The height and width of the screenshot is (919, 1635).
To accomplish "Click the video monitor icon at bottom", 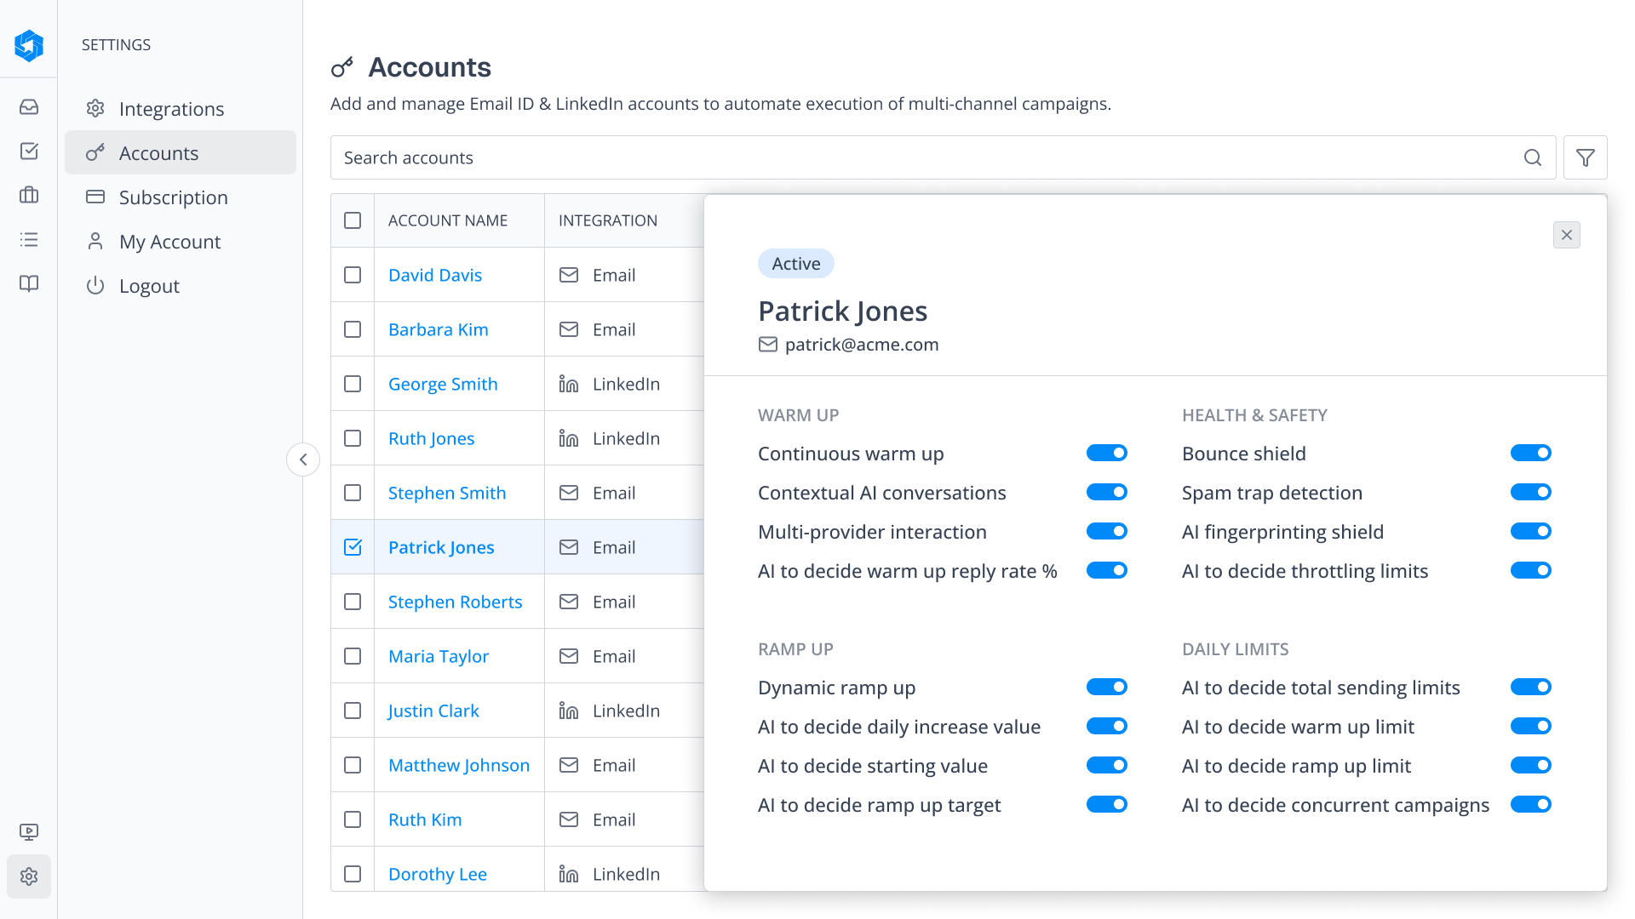I will pyautogui.click(x=29, y=832).
